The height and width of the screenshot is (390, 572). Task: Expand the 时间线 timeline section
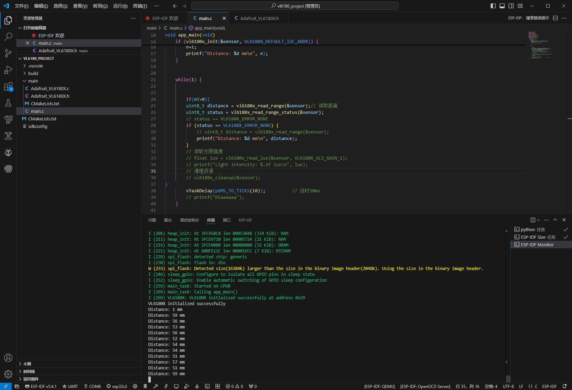pos(79,371)
